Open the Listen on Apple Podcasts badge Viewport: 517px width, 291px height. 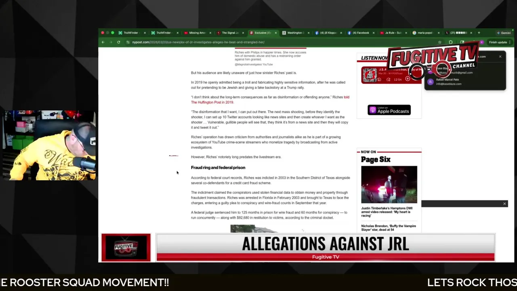(x=389, y=110)
